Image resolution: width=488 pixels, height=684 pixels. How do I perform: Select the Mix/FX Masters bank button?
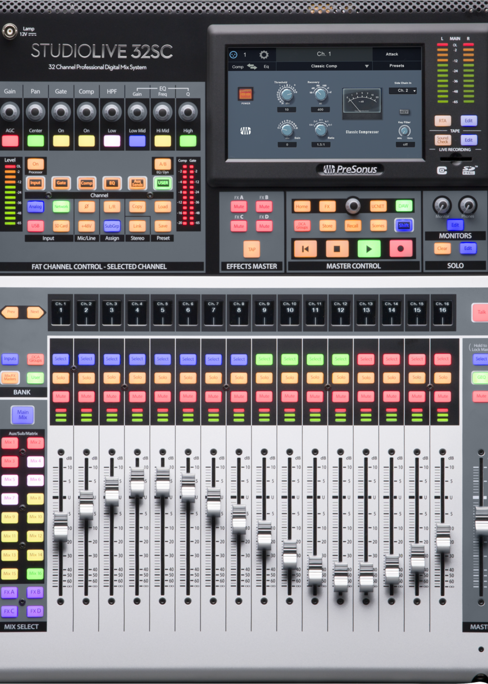click(x=10, y=378)
